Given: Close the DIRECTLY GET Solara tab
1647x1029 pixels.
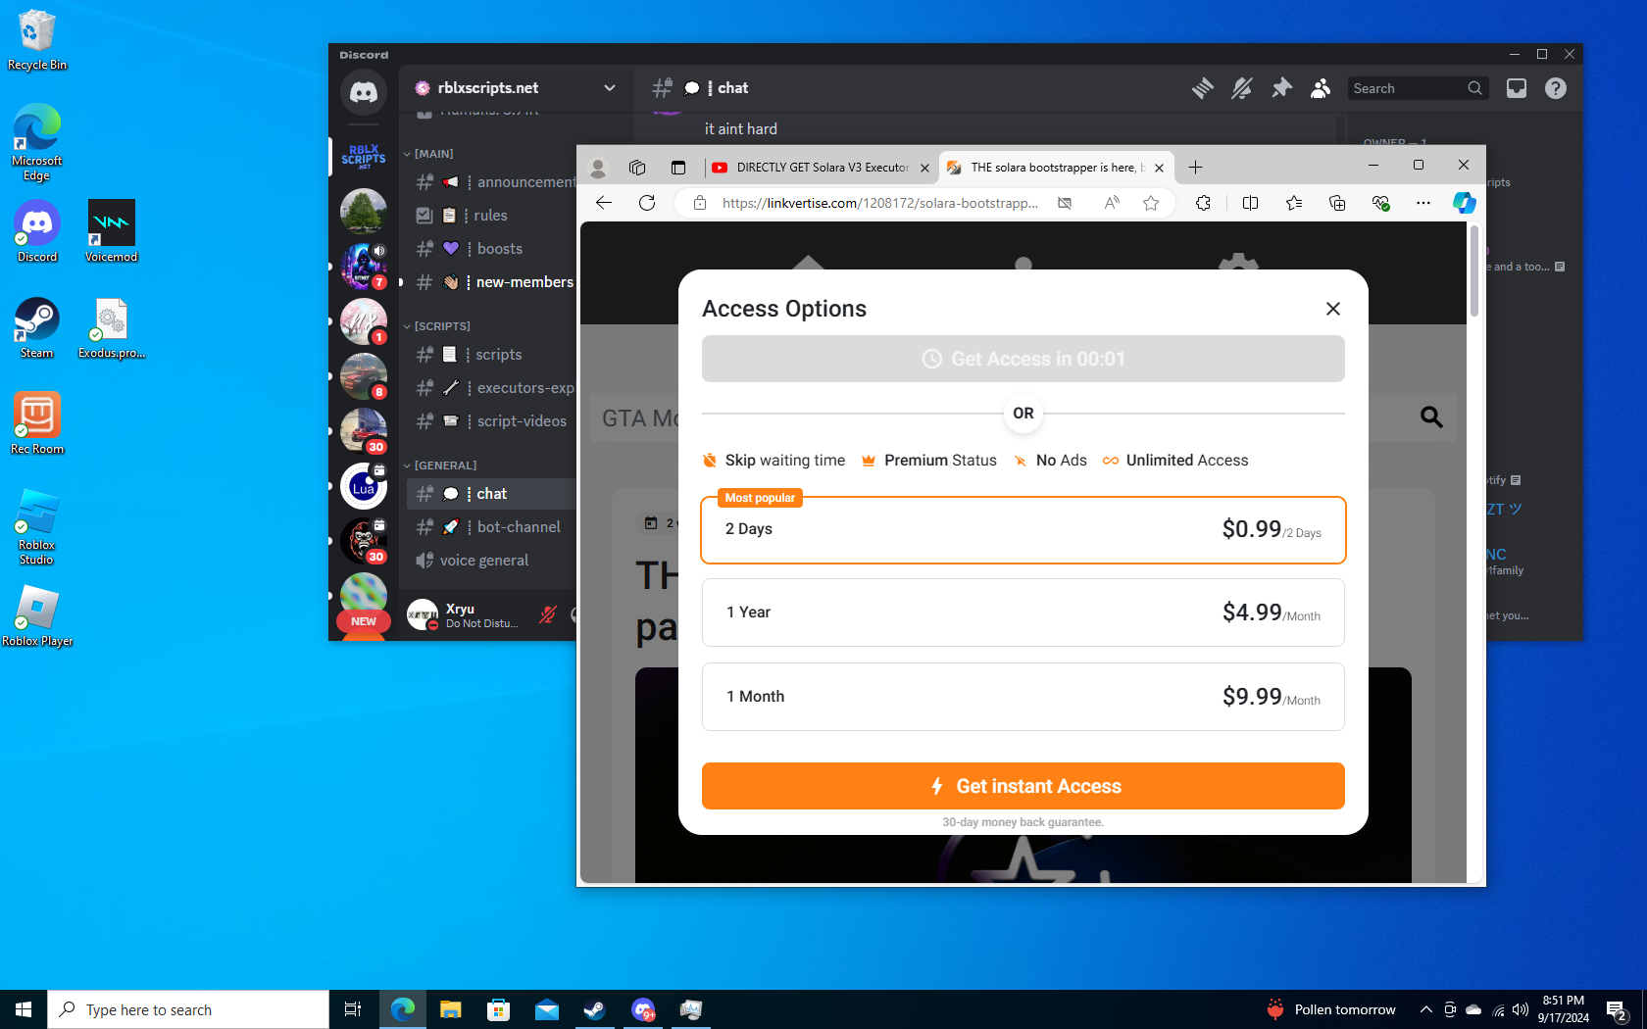Looking at the screenshot, I should [x=924, y=168].
